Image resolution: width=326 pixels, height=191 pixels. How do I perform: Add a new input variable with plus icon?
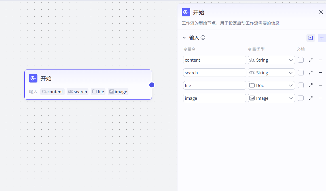pos(322,38)
